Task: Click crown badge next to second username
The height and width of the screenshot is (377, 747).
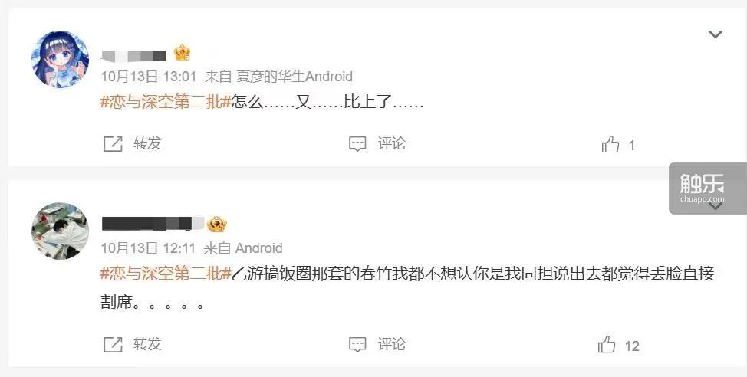Action: click(217, 225)
